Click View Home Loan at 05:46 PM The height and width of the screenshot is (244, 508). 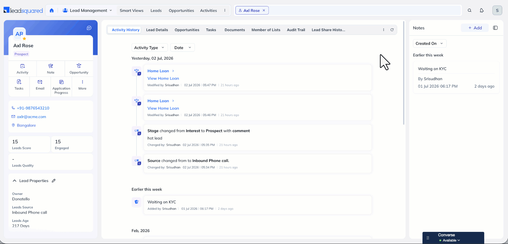[x=163, y=108]
